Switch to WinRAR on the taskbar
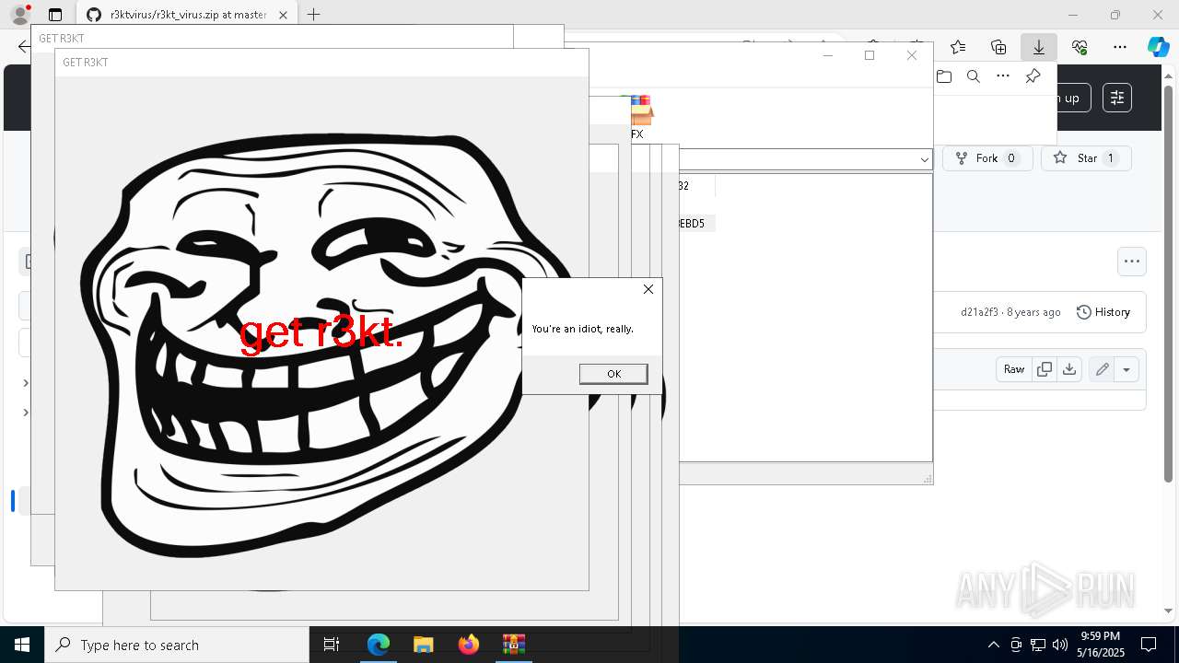Viewport: 1179px width, 663px height. pyautogui.click(x=513, y=645)
